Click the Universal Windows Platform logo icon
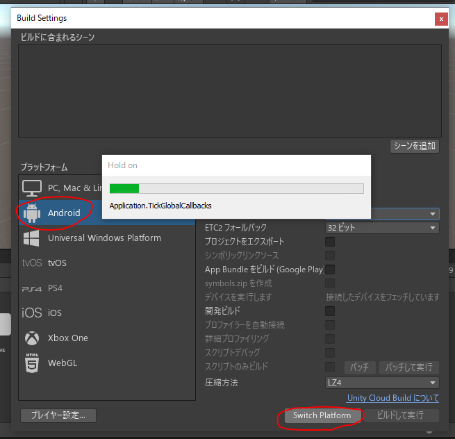 click(x=31, y=238)
